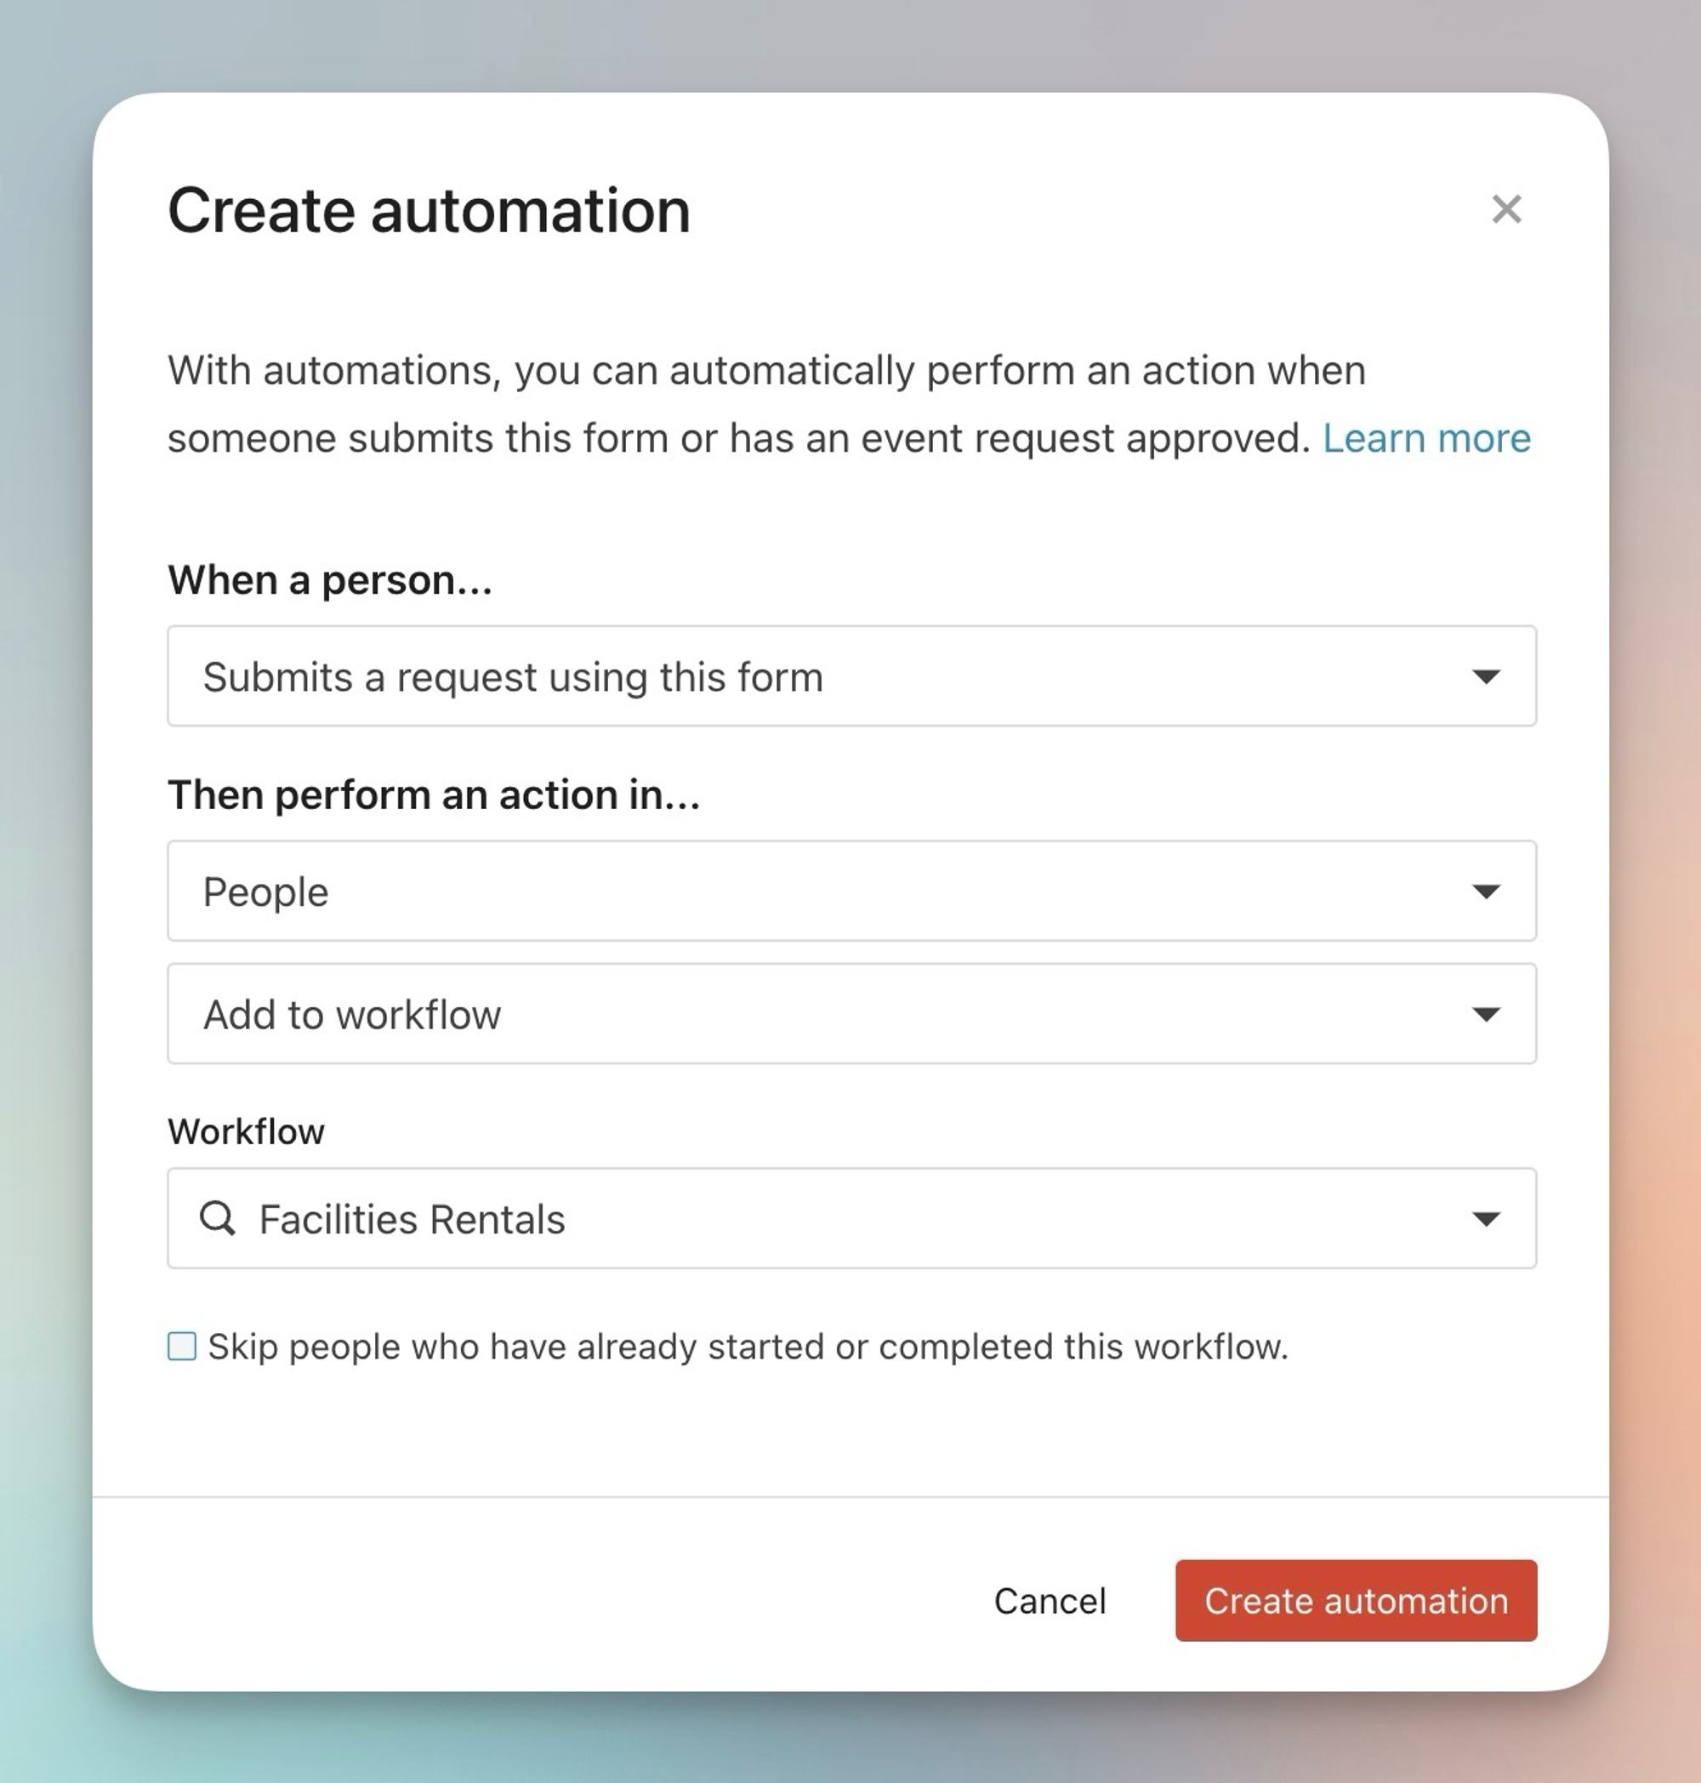
Task: Open the Learn more link
Action: (x=1425, y=438)
